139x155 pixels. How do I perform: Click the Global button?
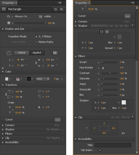click(21, 53)
